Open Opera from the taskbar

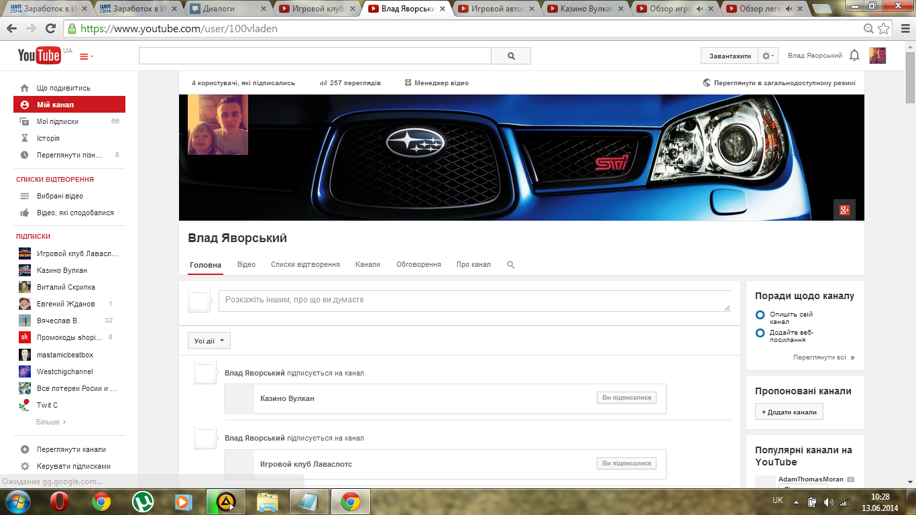click(x=60, y=502)
